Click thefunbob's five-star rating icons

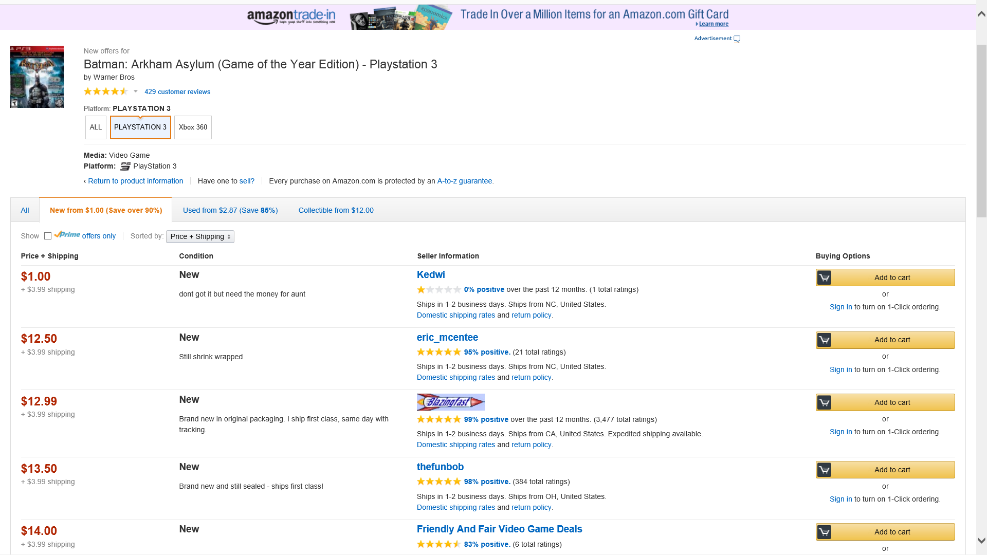tap(439, 482)
